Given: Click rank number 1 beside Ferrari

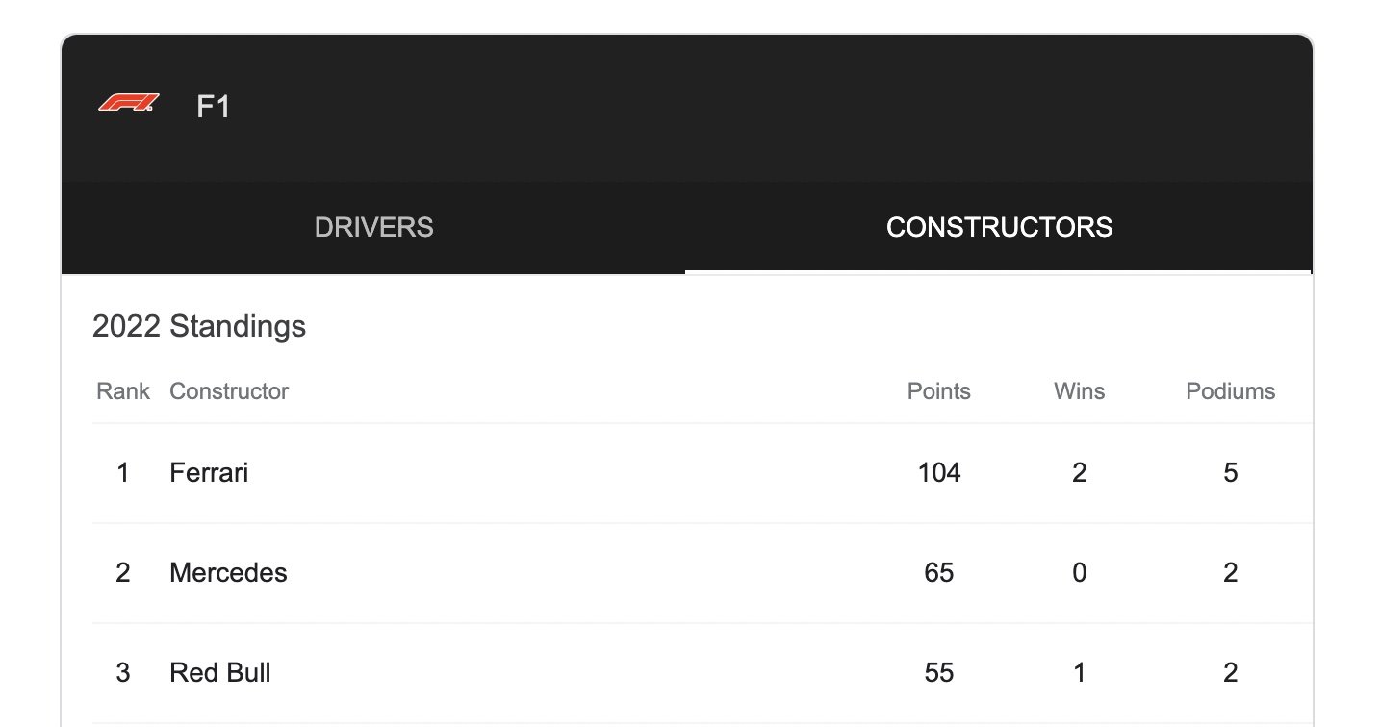Looking at the screenshot, I should [x=123, y=473].
